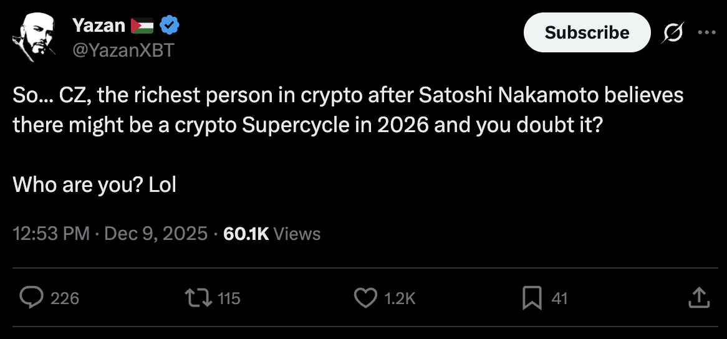This screenshot has height=339, width=727.
Task: Click the 12:53 PM timestamp
Action: [52, 234]
